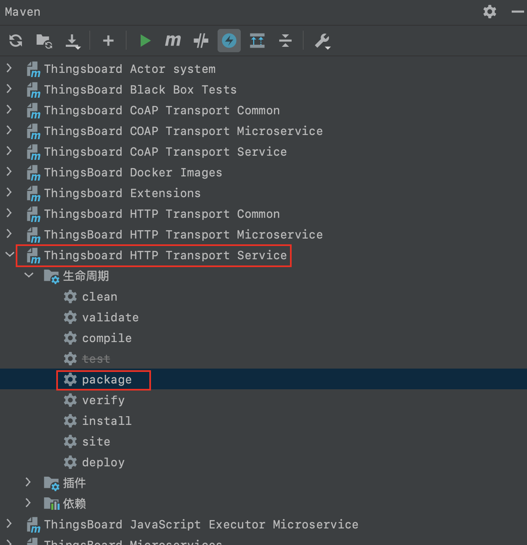Click Show Dependencies diagram icon
The width and height of the screenshot is (527, 545).
point(257,41)
